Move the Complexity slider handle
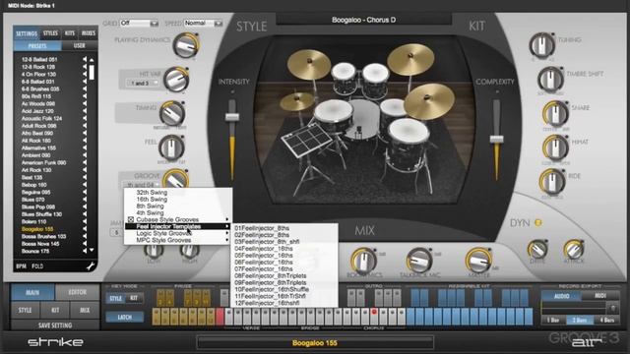The height and width of the screenshot is (354, 630). click(496, 140)
